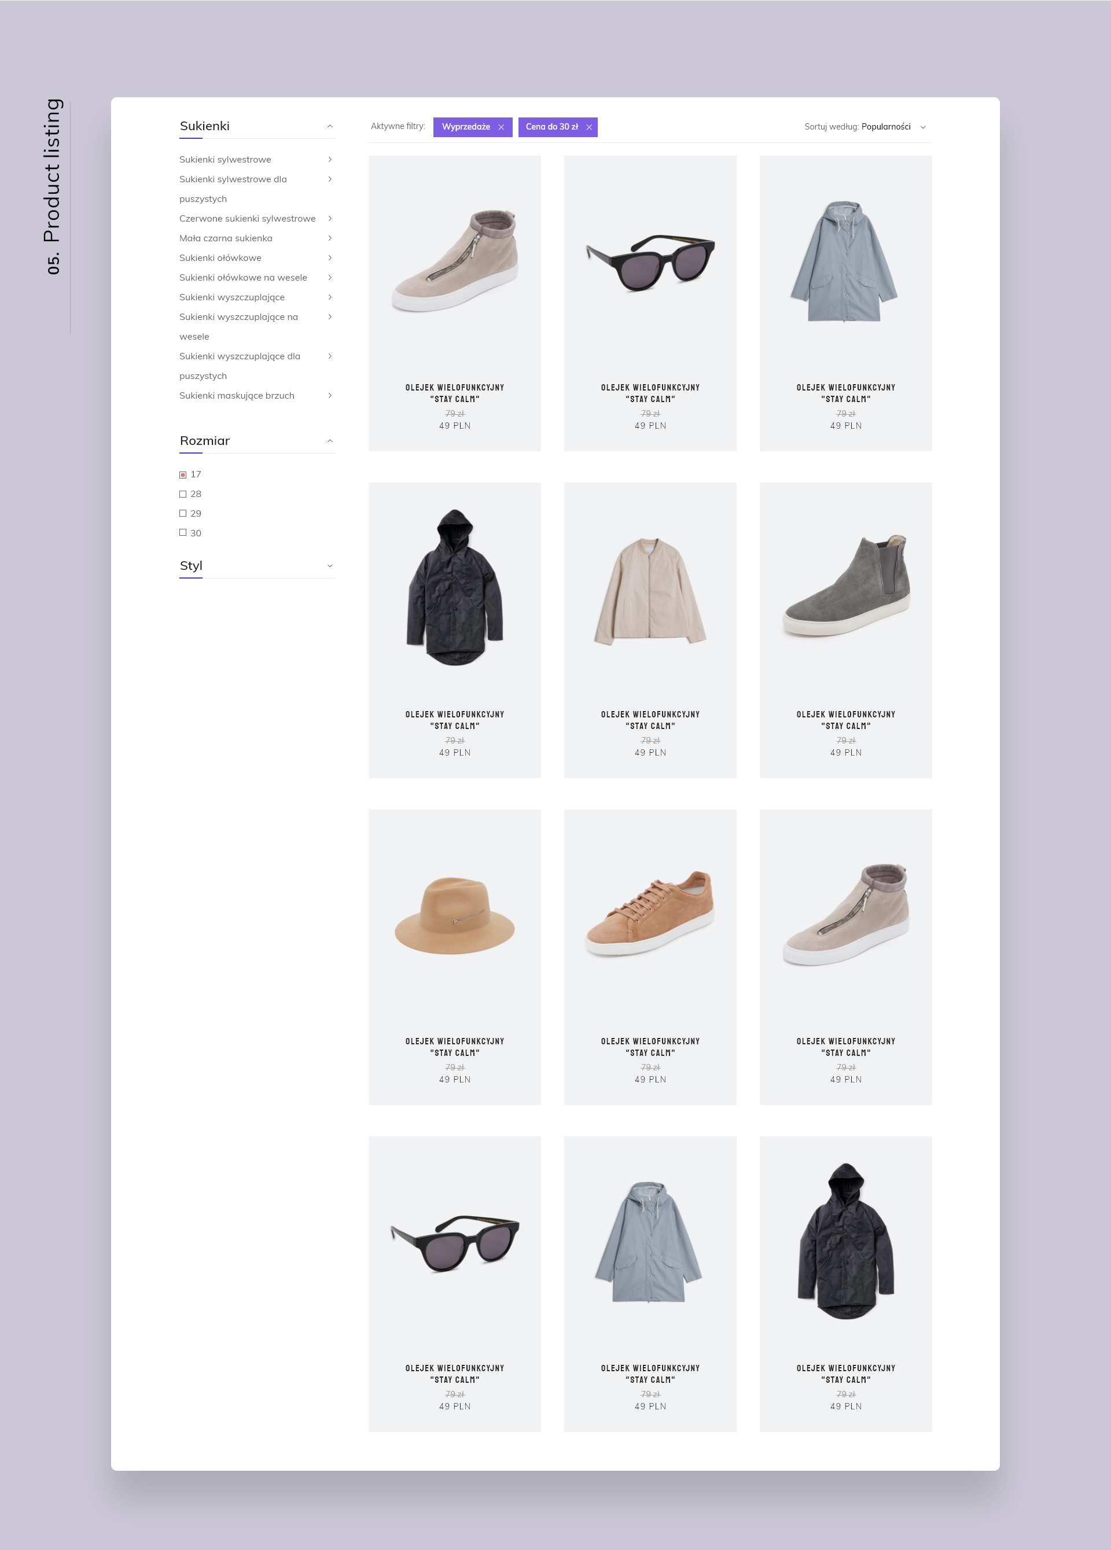Click the arrow next to Sukienki sylwestrowe
The height and width of the screenshot is (1550, 1111).
tap(330, 159)
